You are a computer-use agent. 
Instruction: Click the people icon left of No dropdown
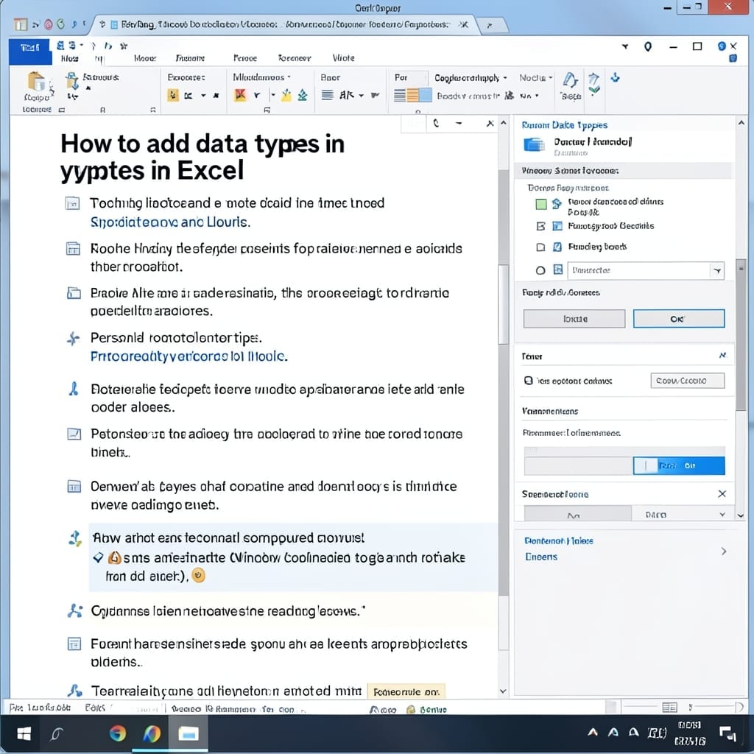coord(510,95)
